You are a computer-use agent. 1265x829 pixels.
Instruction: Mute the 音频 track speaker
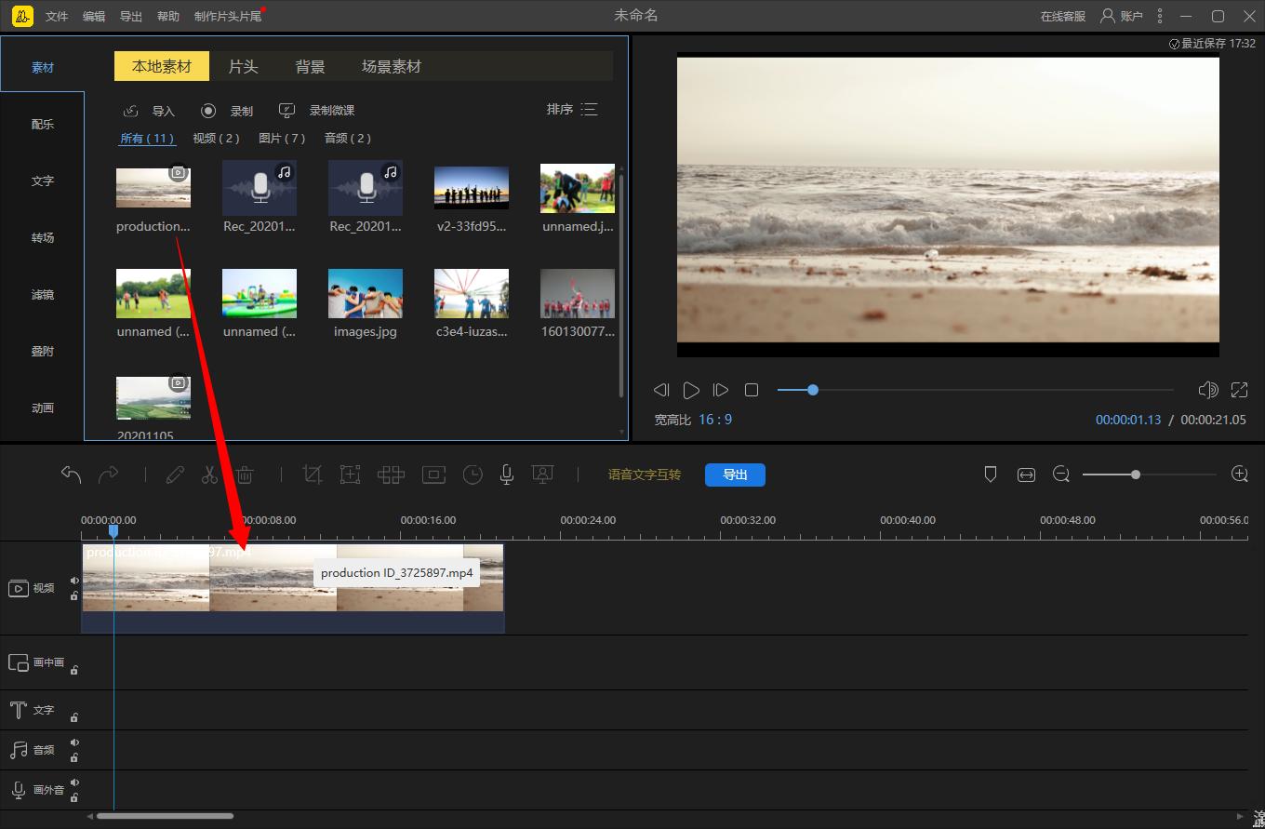[x=74, y=742]
